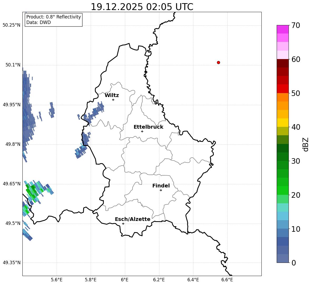
Task: Click the cross marker below Wiltz
Action: (x=113, y=100)
